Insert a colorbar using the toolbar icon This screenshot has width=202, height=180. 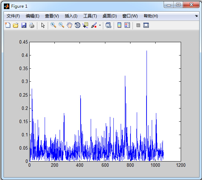tap(119, 25)
